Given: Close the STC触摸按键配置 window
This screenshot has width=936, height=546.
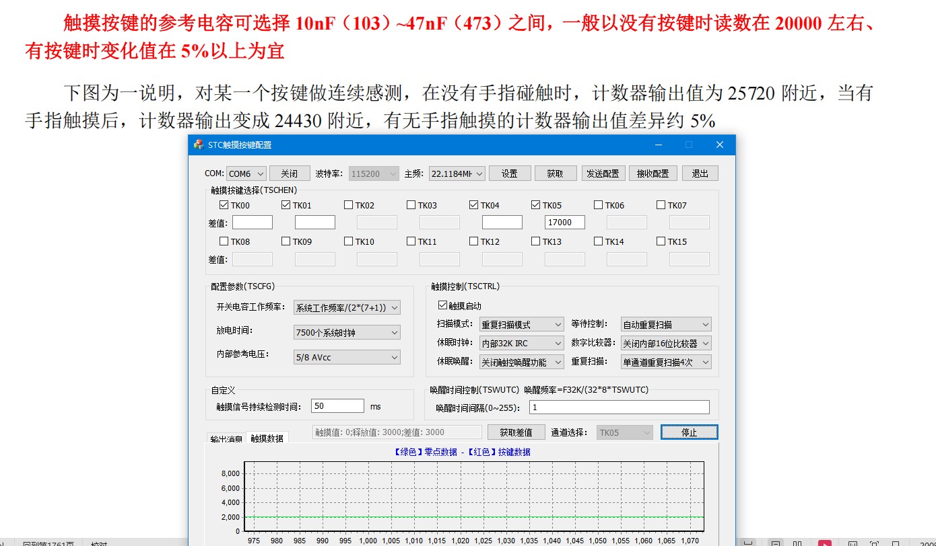Looking at the screenshot, I should [719, 145].
